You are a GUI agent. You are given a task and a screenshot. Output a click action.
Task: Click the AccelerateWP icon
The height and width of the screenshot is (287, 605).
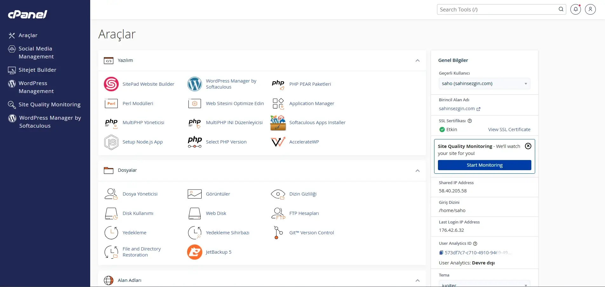278,142
